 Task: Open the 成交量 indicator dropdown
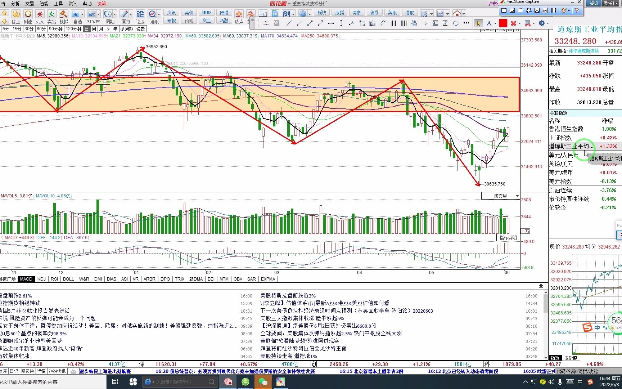pyautogui.click(x=501, y=196)
